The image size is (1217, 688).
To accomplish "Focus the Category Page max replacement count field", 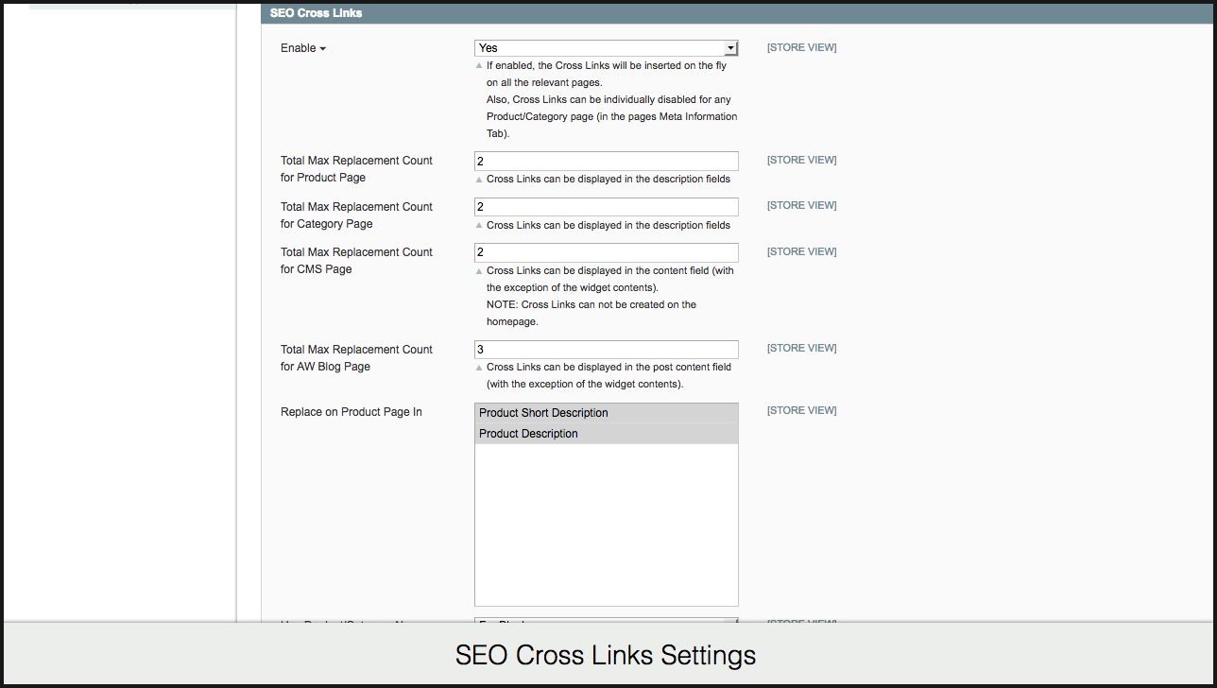I will click(x=606, y=207).
